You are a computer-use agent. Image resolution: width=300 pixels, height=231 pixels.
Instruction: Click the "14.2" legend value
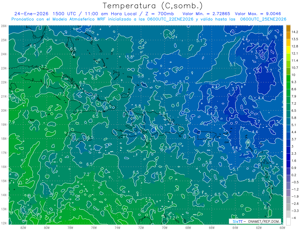pos(294,32)
